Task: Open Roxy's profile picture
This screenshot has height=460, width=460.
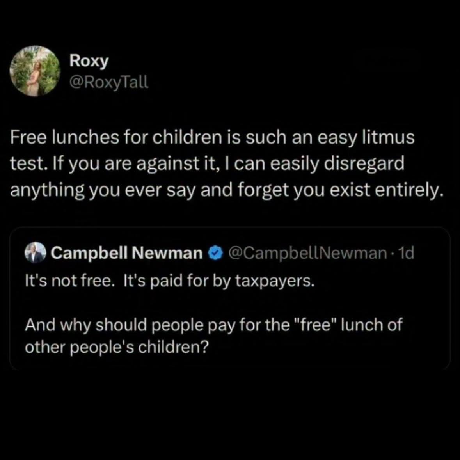Action: point(35,71)
